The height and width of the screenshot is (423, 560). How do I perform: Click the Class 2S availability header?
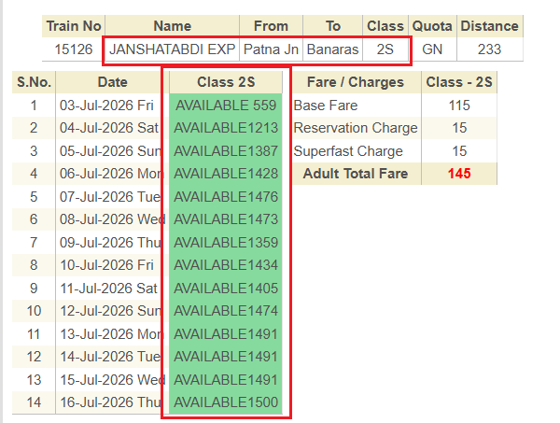tap(226, 82)
